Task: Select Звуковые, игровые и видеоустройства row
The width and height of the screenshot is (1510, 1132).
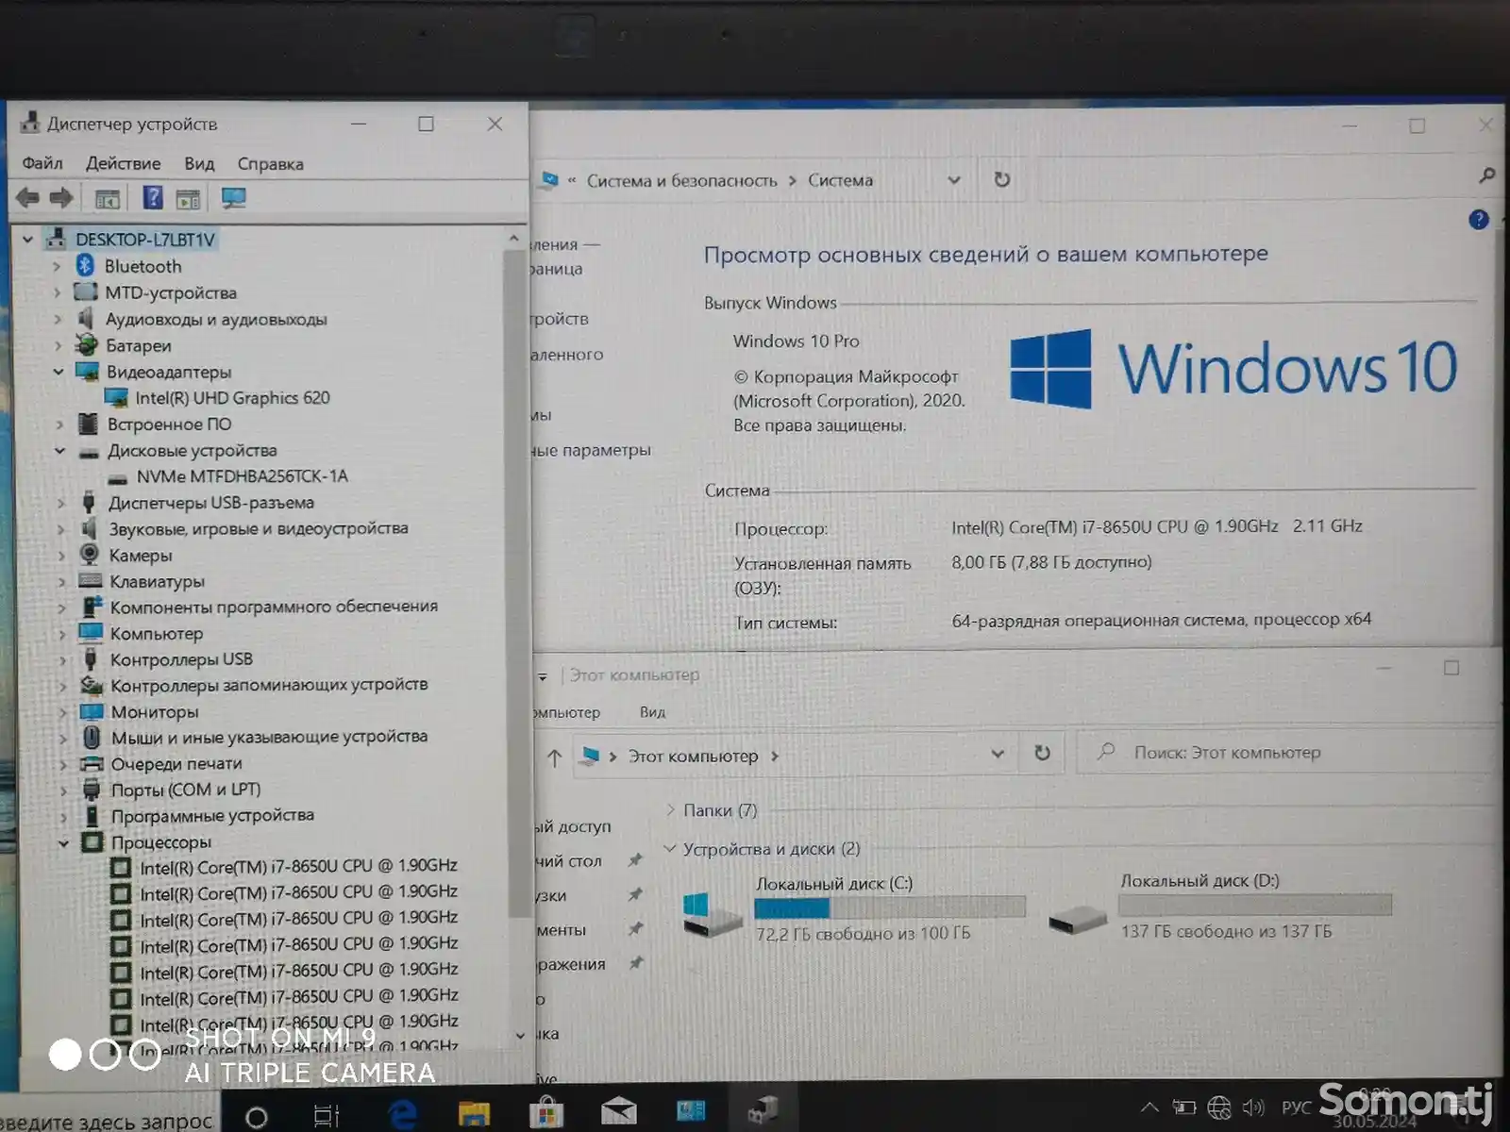Action: click(259, 528)
